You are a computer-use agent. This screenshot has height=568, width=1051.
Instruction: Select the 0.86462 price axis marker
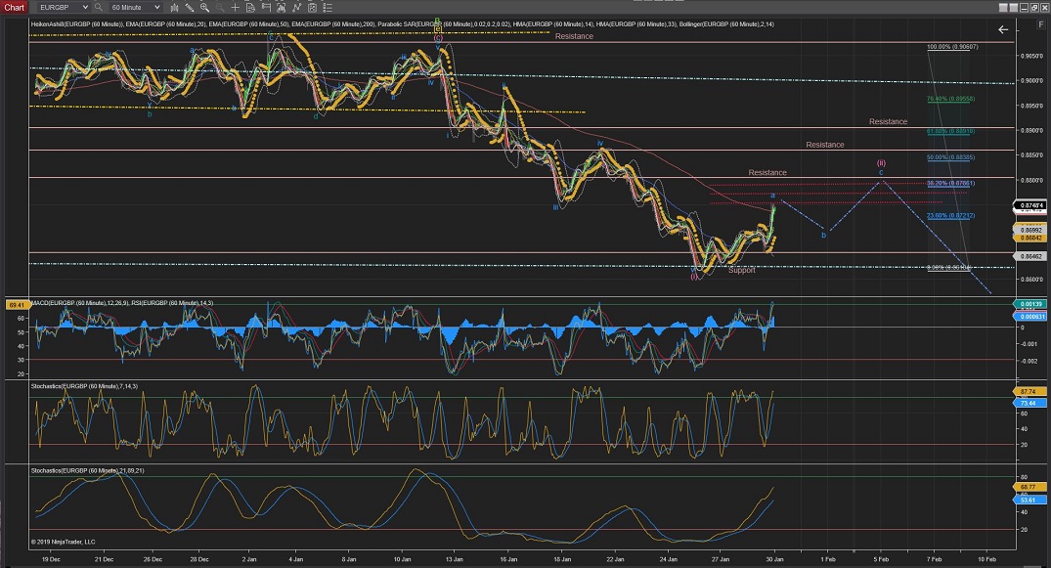1032,255
